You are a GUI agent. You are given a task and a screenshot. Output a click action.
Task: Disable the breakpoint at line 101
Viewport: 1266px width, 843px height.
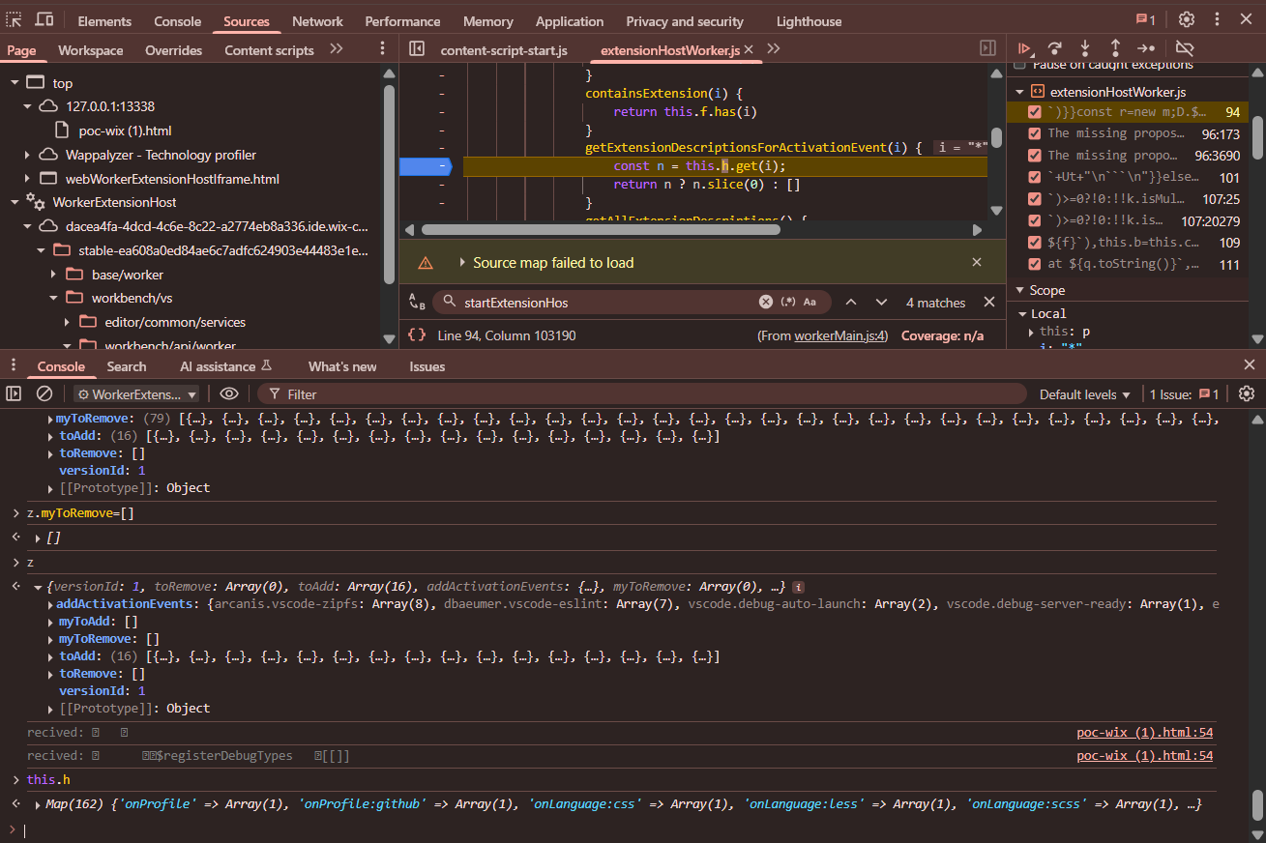1035,177
